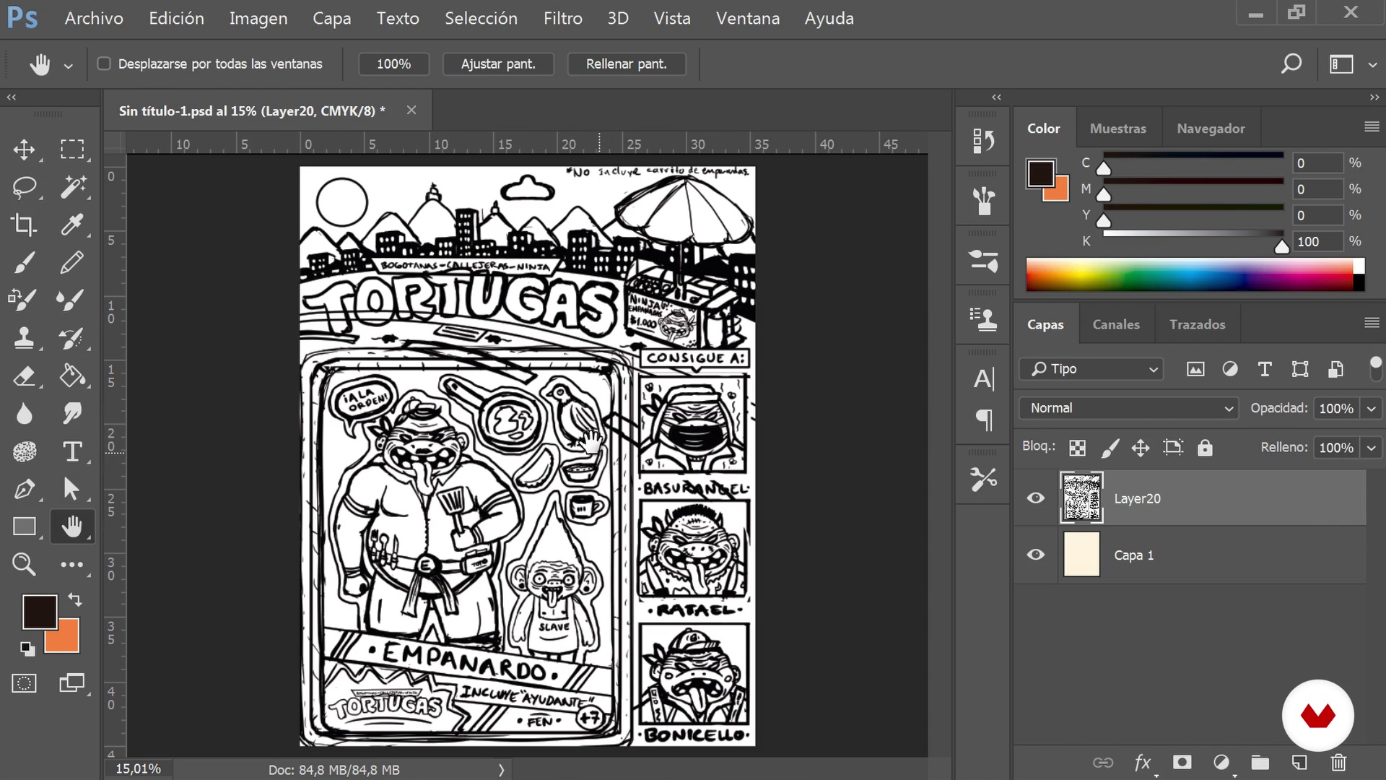This screenshot has width=1386, height=780.
Task: Open the Character panel icon
Action: tap(983, 378)
